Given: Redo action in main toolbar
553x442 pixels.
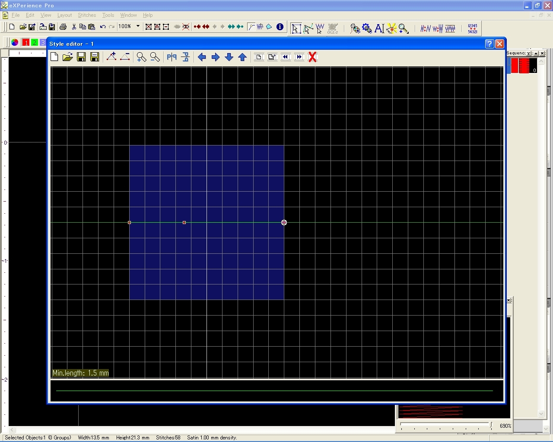Looking at the screenshot, I should coord(111,27).
